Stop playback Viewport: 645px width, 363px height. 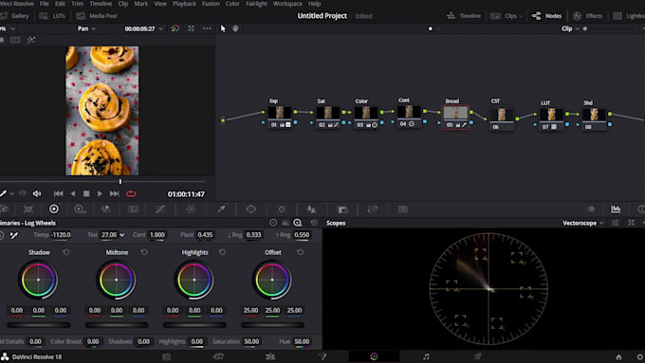coord(86,193)
